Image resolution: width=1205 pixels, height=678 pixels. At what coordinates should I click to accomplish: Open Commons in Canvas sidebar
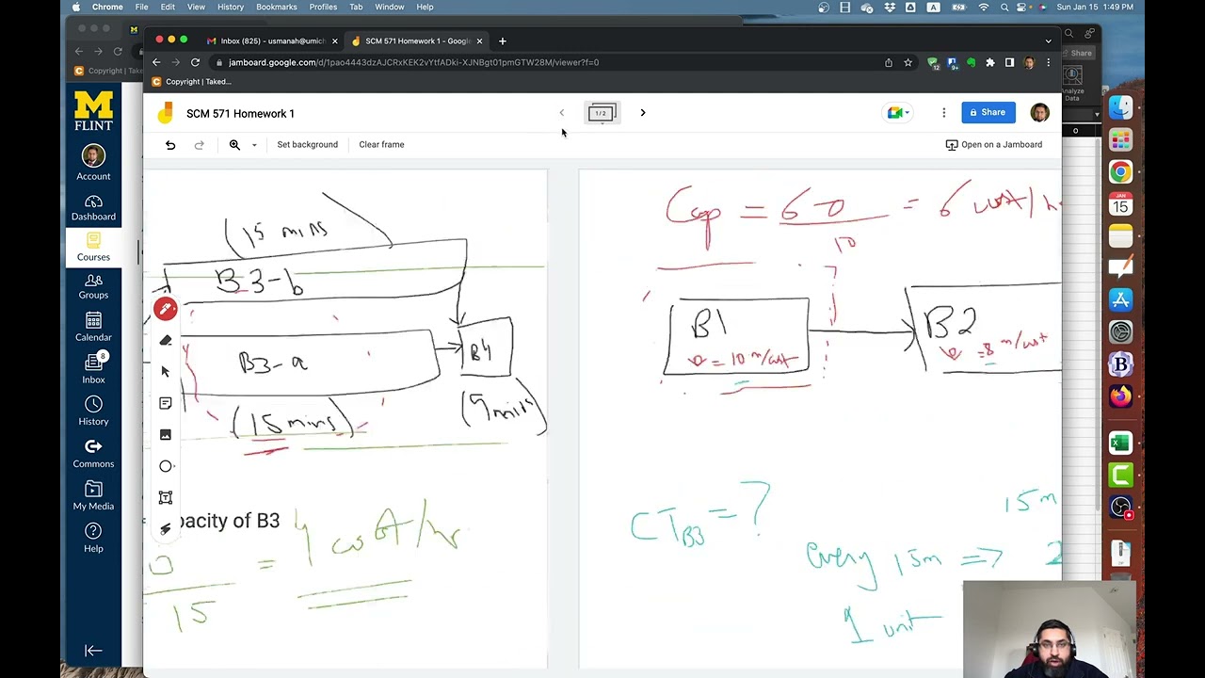(93, 454)
